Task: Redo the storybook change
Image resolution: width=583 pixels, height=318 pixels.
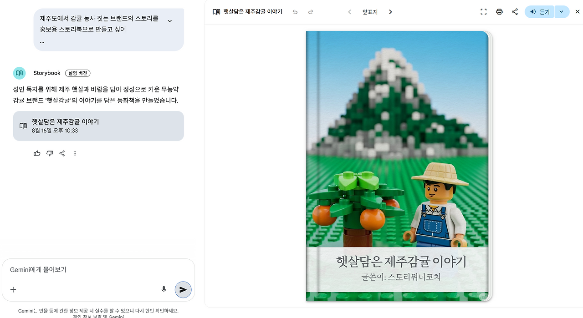Action: pos(311,12)
